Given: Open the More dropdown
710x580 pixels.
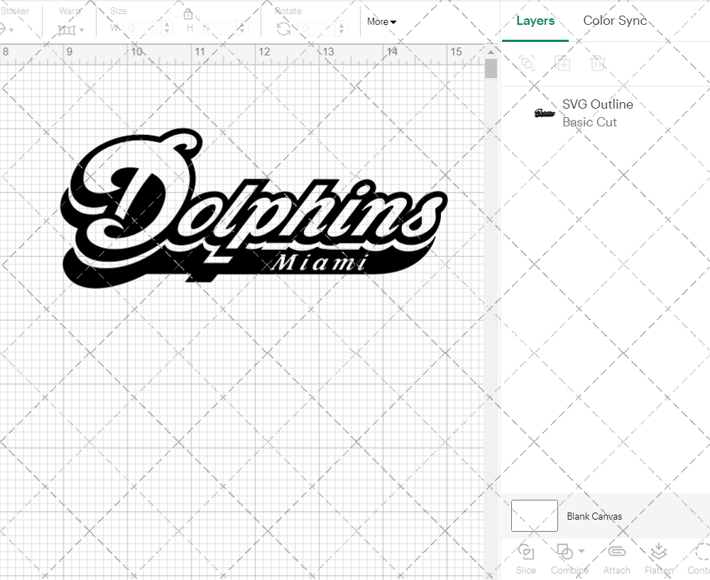Looking at the screenshot, I should (x=381, y=22).
